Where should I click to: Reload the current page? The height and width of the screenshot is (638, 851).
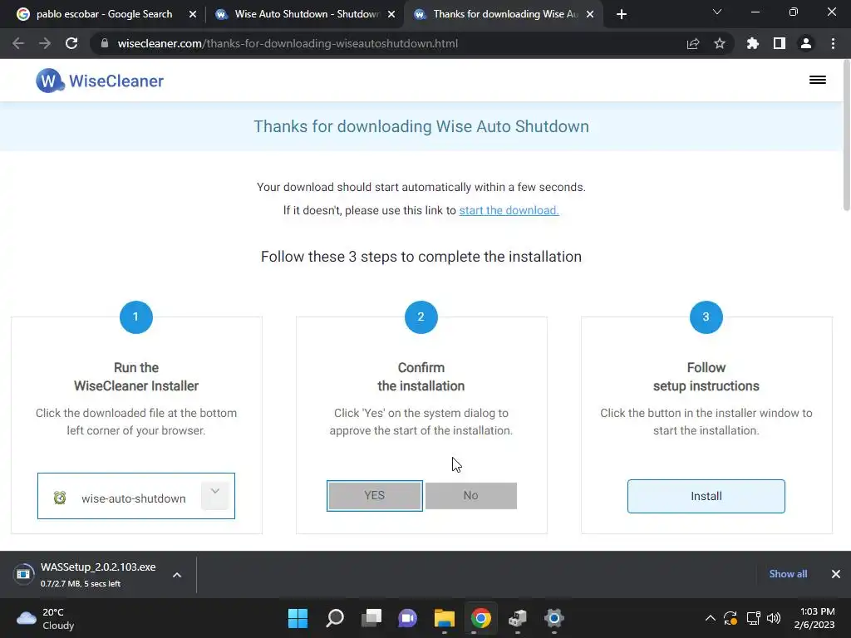71,43
